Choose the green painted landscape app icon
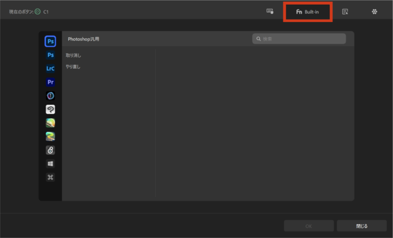 50,123
